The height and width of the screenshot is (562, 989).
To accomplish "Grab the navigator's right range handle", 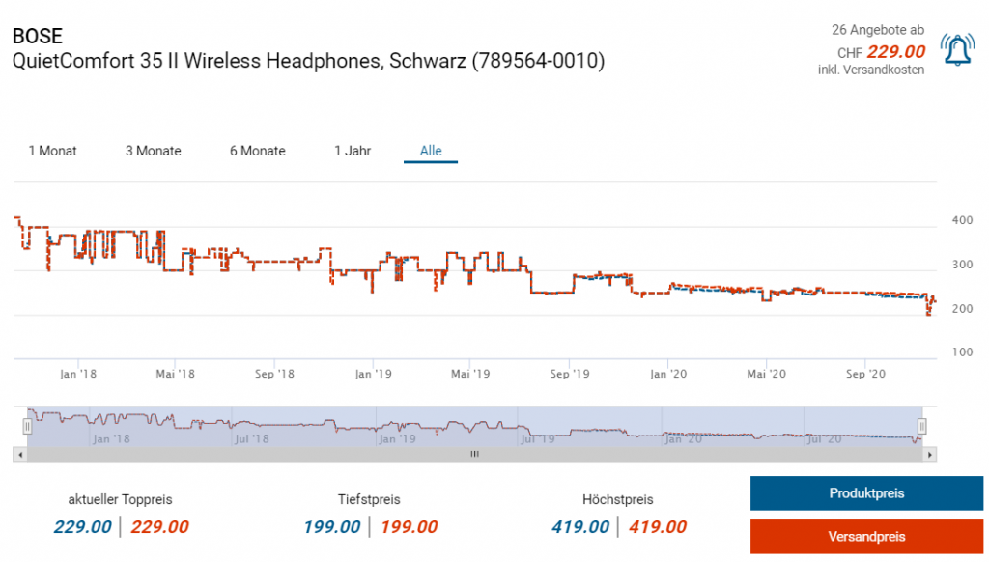I will 921,426.
